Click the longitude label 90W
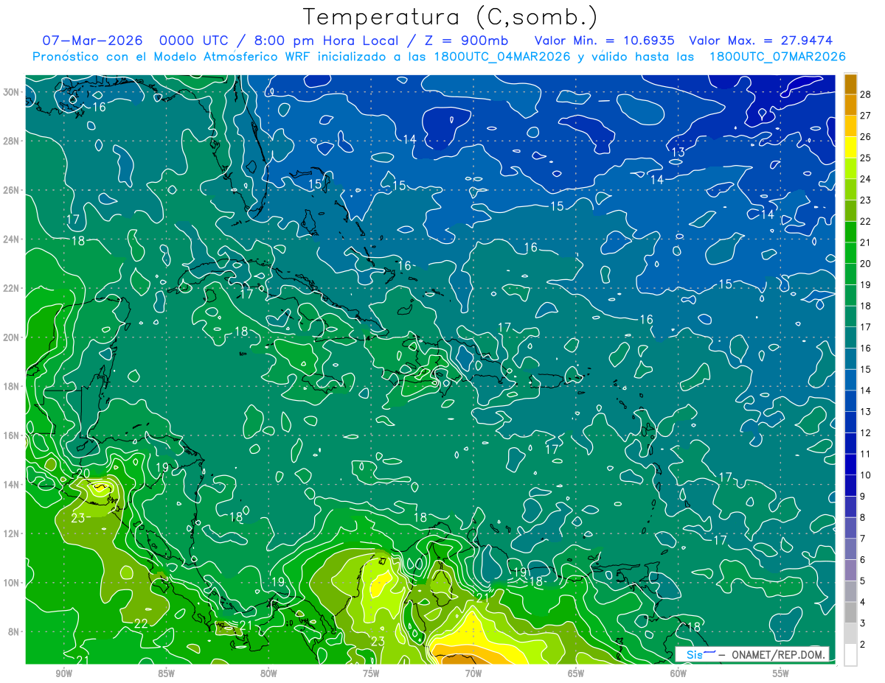The width and height of the screenshot is (885, 683). pyautogui.click(x=63, y=673)
